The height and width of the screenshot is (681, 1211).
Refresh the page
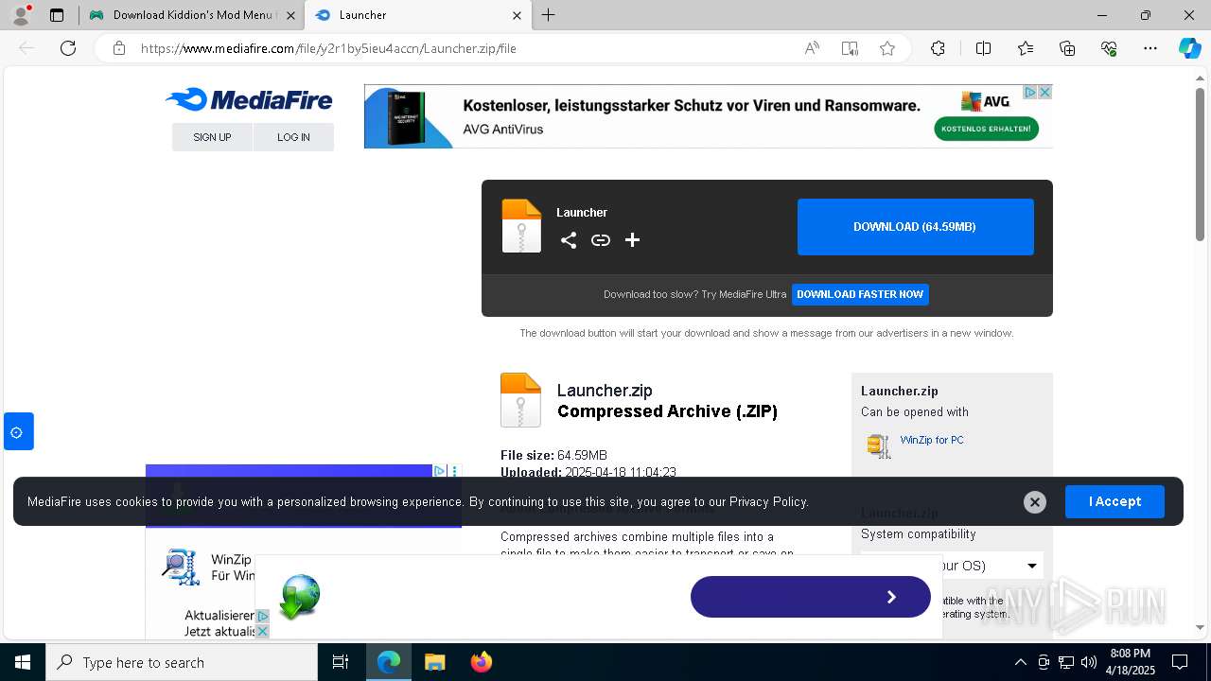pos(68,48)
